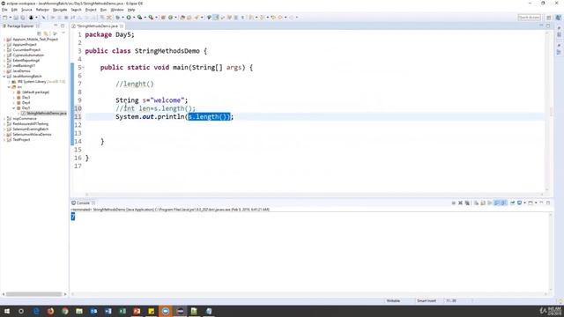Expand the CucumberProject tree node
564x317 pixels.
[4, 50]
